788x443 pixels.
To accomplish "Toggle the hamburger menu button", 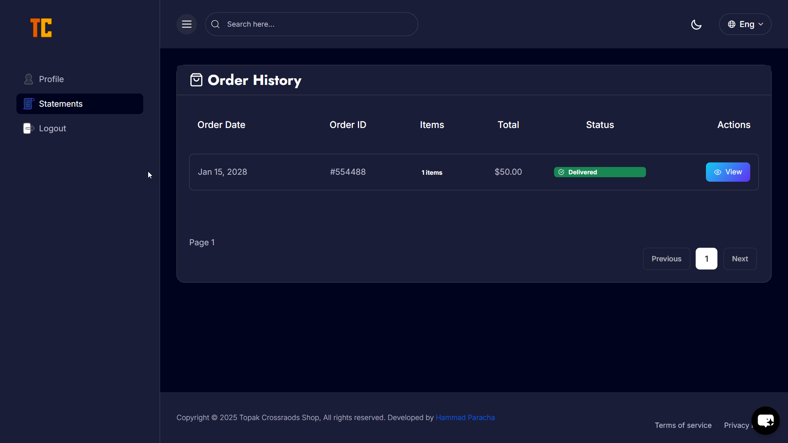I will pos(187,24).
